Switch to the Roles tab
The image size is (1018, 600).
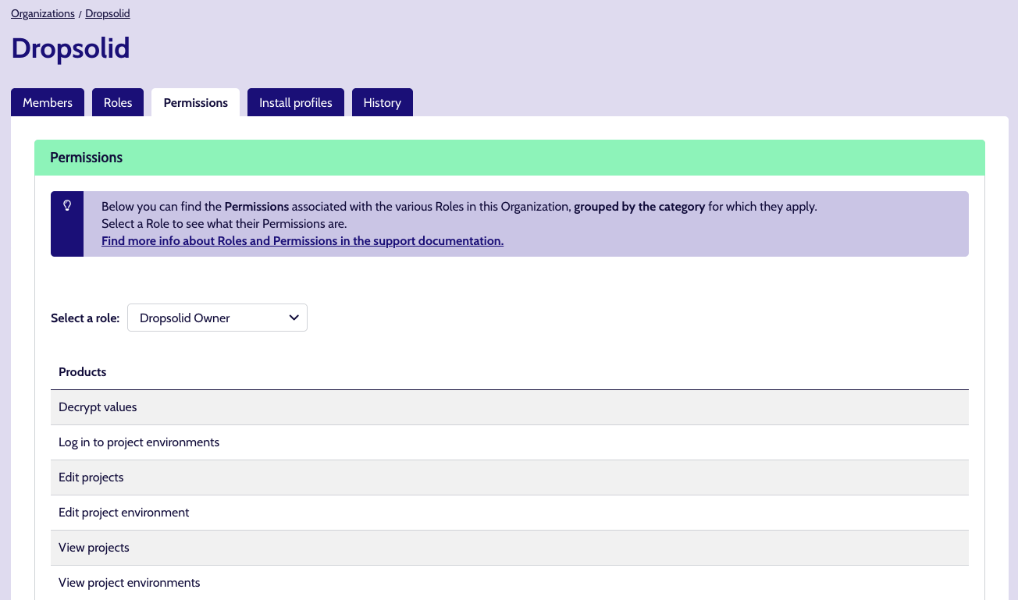point(118,102)
